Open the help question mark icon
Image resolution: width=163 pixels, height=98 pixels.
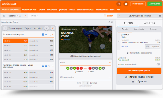pyautogui.click(x=126, y=4)
